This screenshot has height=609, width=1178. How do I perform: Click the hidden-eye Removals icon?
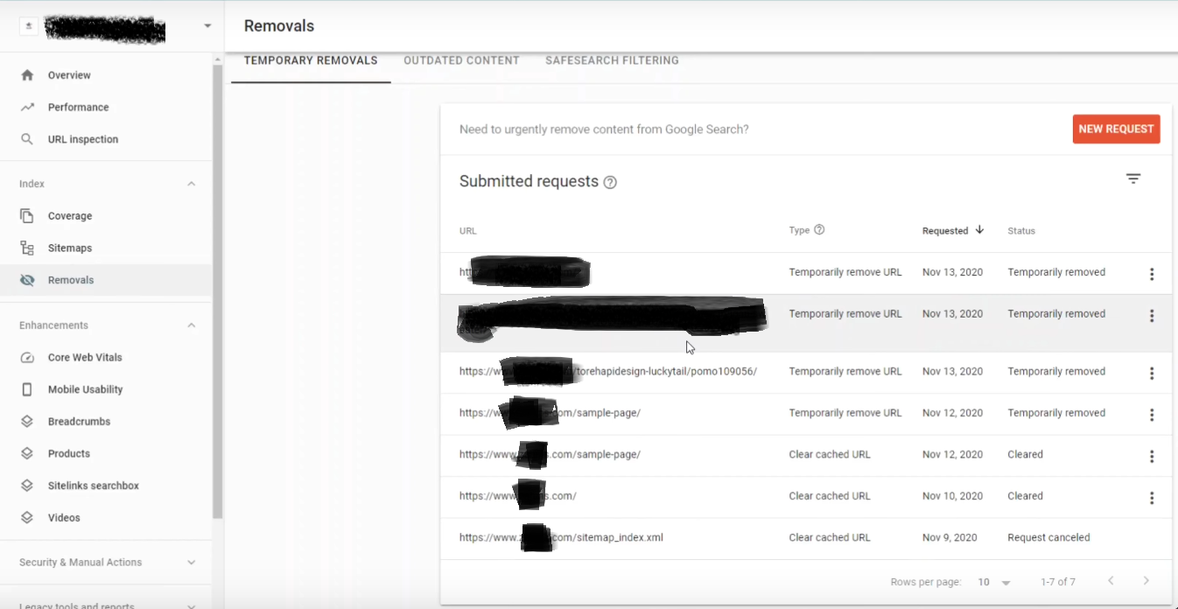pyautogui.click(x=29, y=279)
